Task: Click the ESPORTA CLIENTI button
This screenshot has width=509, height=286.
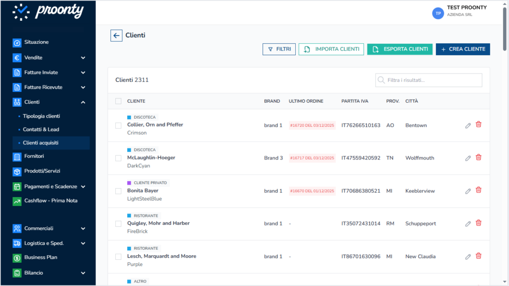Action: coord(400,49)
